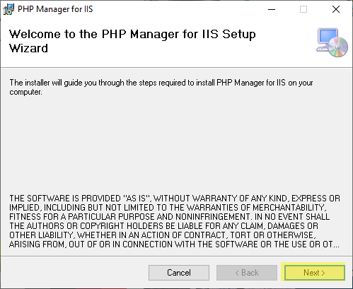The image size is (353, 289).
Task: Click the rainbow CD disc in banner graphic
Action: coord(338,47)
